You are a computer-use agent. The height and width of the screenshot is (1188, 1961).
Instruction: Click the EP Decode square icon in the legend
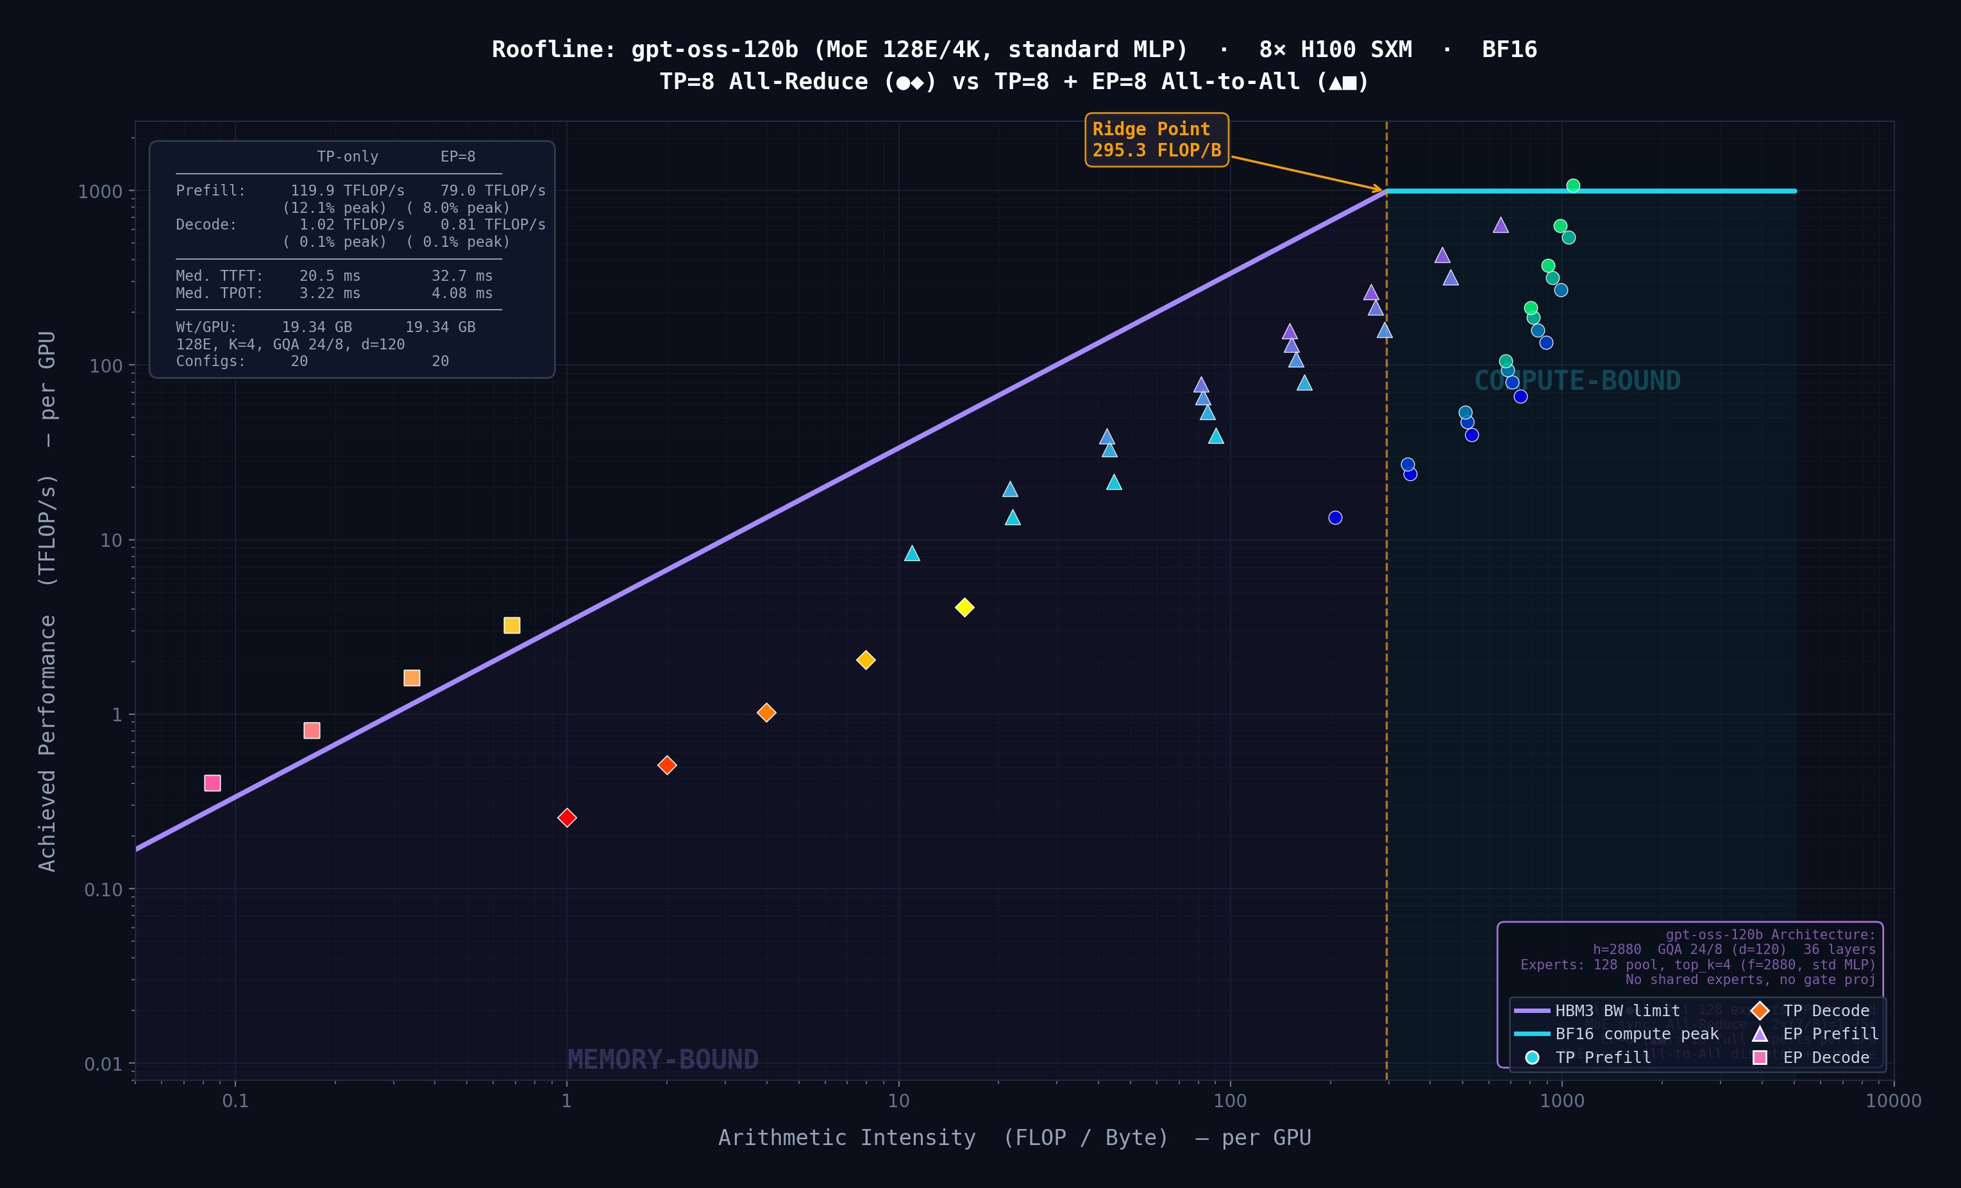[1760, 1057]
